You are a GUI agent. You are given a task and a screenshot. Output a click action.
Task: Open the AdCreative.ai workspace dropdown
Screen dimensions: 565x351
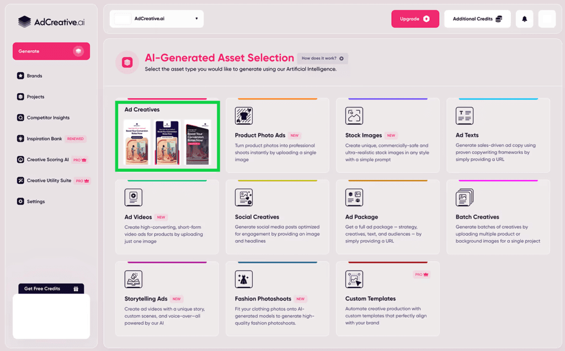point(156,18)
